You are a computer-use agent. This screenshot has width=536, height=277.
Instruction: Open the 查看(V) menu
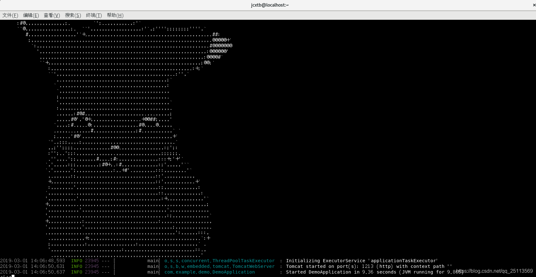[52, 15]
